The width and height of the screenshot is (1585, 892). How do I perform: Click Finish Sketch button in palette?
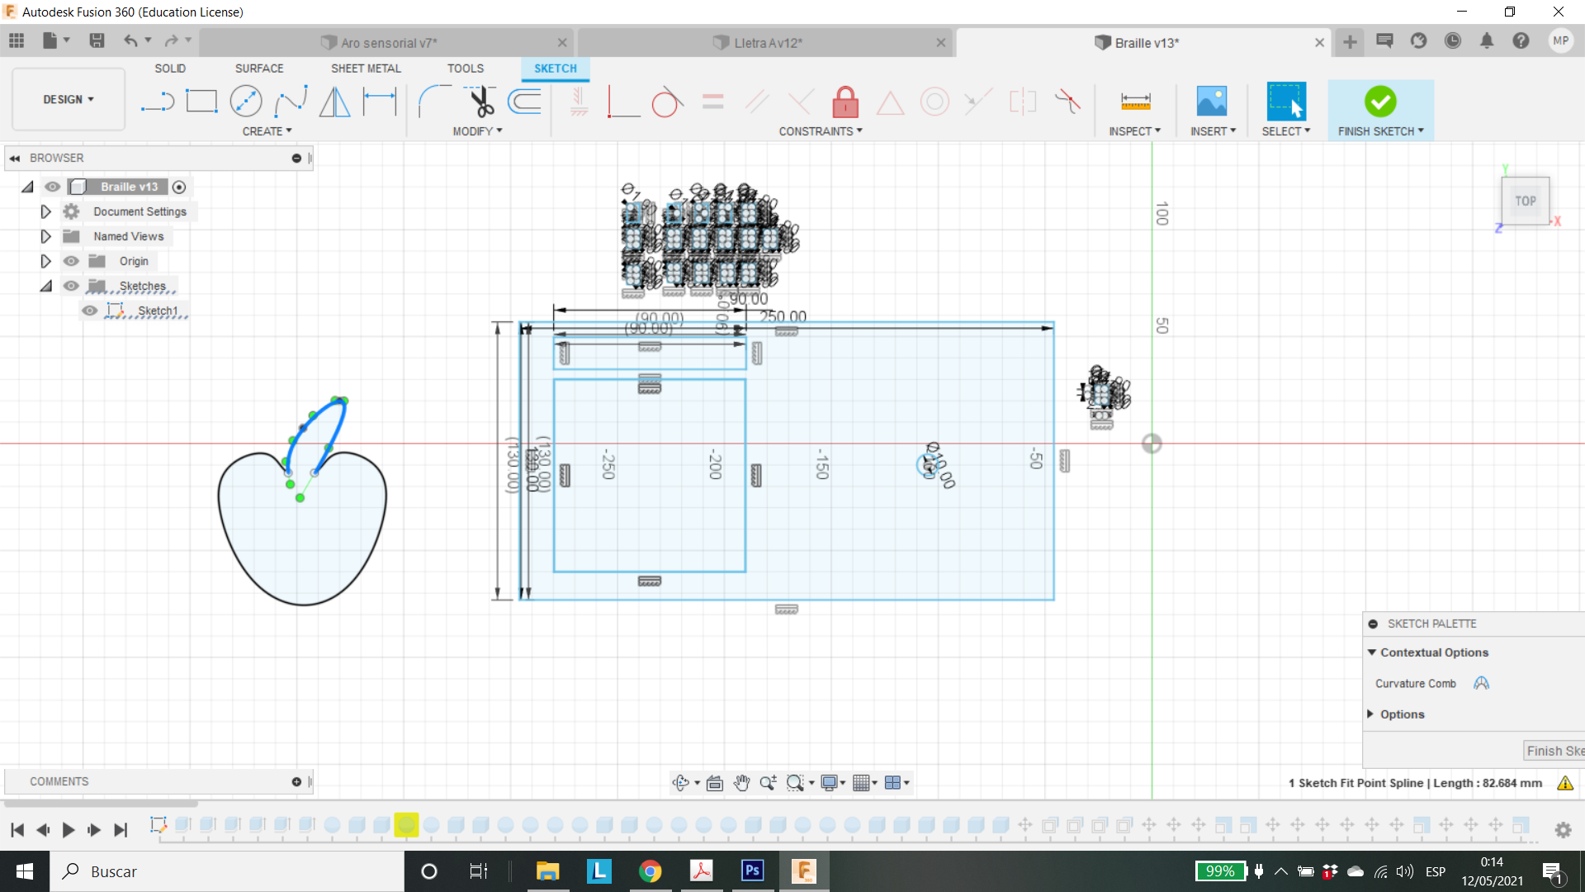click(1554, 751)
